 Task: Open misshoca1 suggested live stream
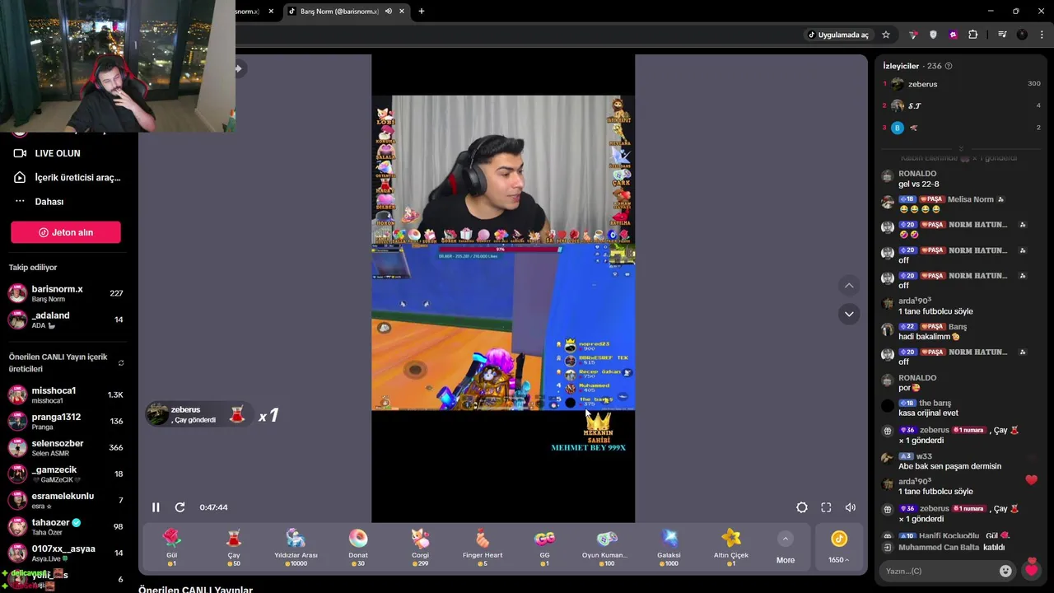pyautogui.click(x=66, y=395)
